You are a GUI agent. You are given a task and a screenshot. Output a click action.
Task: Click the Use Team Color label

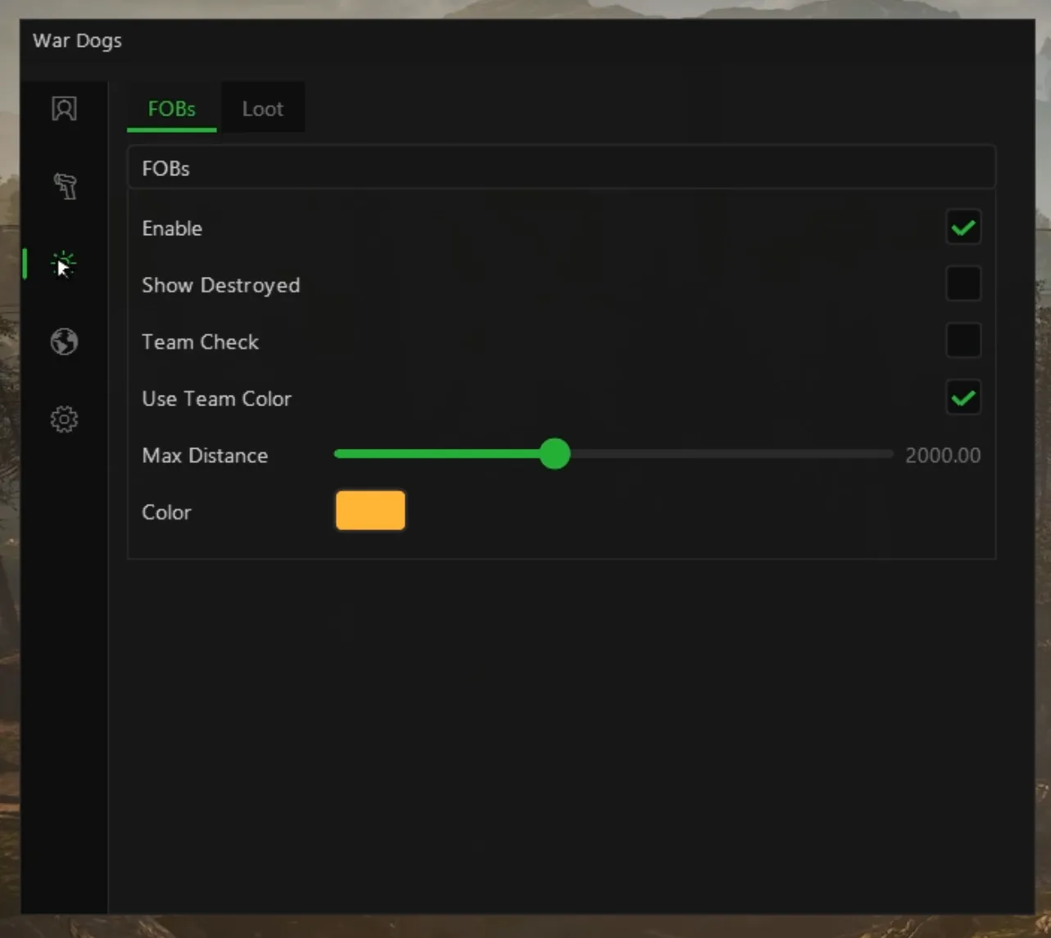[217, 399]
